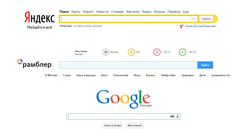This screenshot has width=240, height=135.
Task: Click Google voice search microphone
Action: 178,116
